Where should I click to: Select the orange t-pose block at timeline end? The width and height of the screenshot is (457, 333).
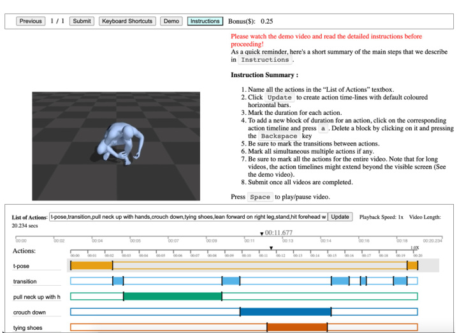click(x=412, y=265)
